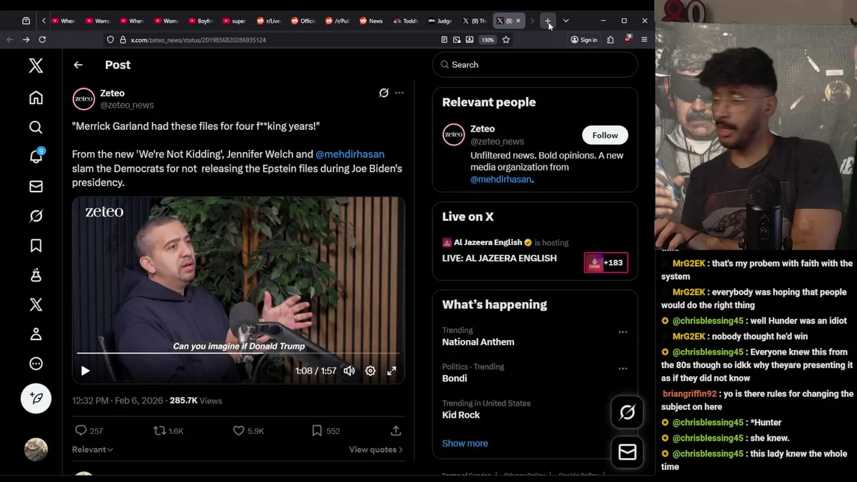Click the Grok explain icon on Zeteo's post
The width and height of the screenshot is (857, 482).
tap(384, 93)
